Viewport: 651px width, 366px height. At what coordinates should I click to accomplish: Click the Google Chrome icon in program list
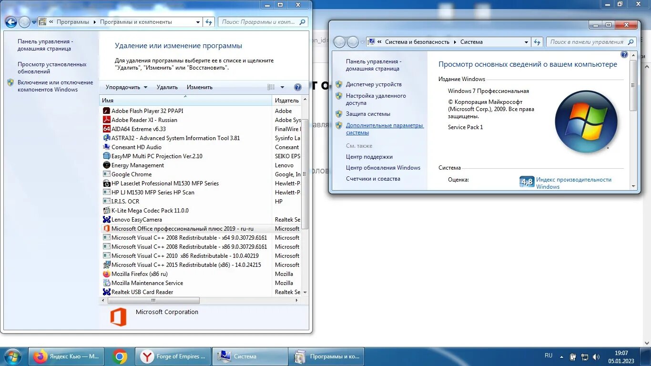click(107, 174)
